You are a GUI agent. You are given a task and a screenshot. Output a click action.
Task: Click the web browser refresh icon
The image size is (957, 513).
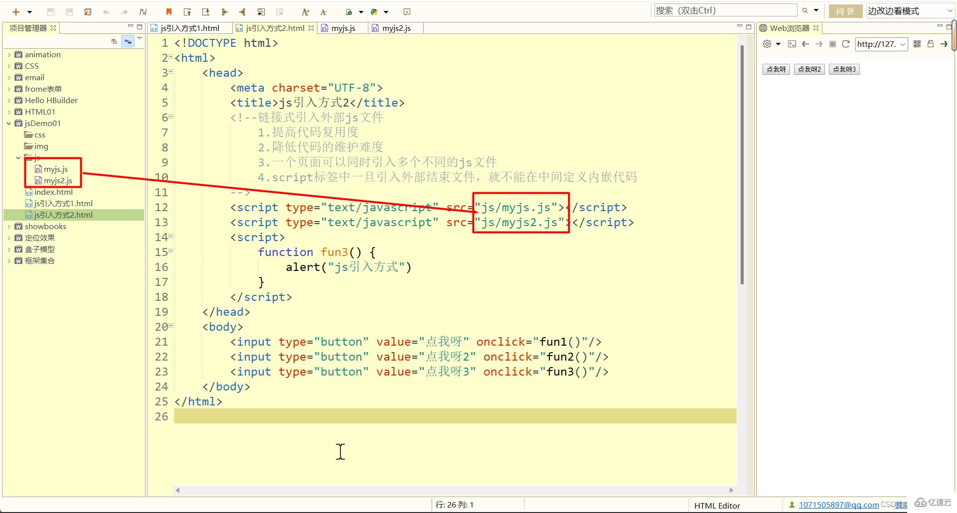coord(845,44)
